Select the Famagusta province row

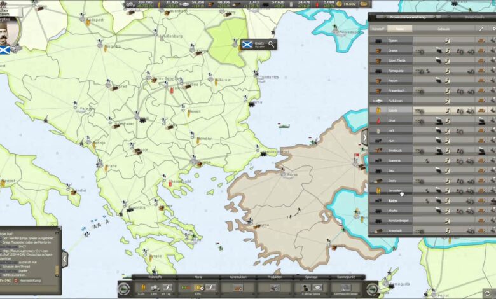(432, 71)
